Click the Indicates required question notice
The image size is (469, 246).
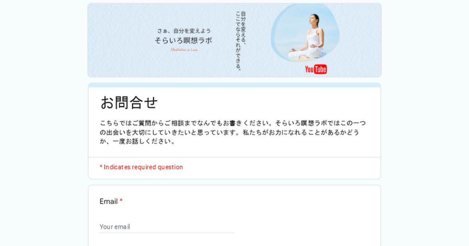click(x=141, y=167)
